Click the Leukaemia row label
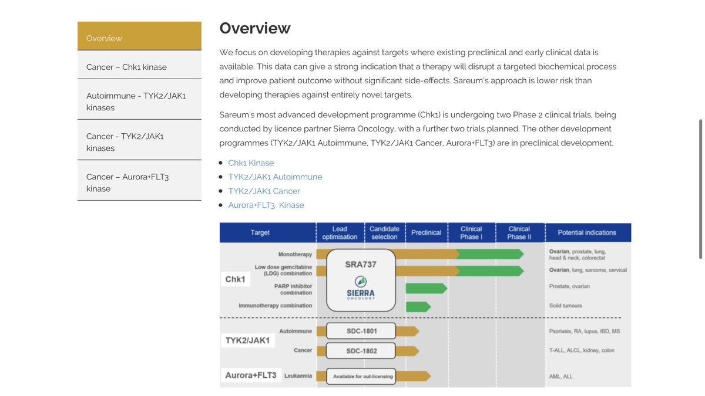Image resolution: width=705 pixels, height=396 pixels. [298, 376]
